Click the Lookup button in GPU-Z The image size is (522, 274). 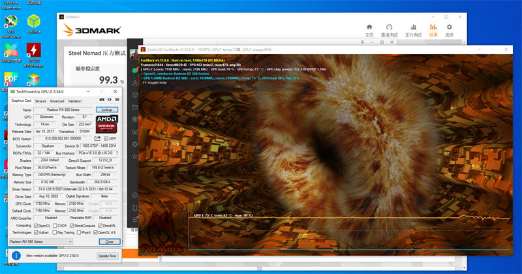(x=108, y=110)
